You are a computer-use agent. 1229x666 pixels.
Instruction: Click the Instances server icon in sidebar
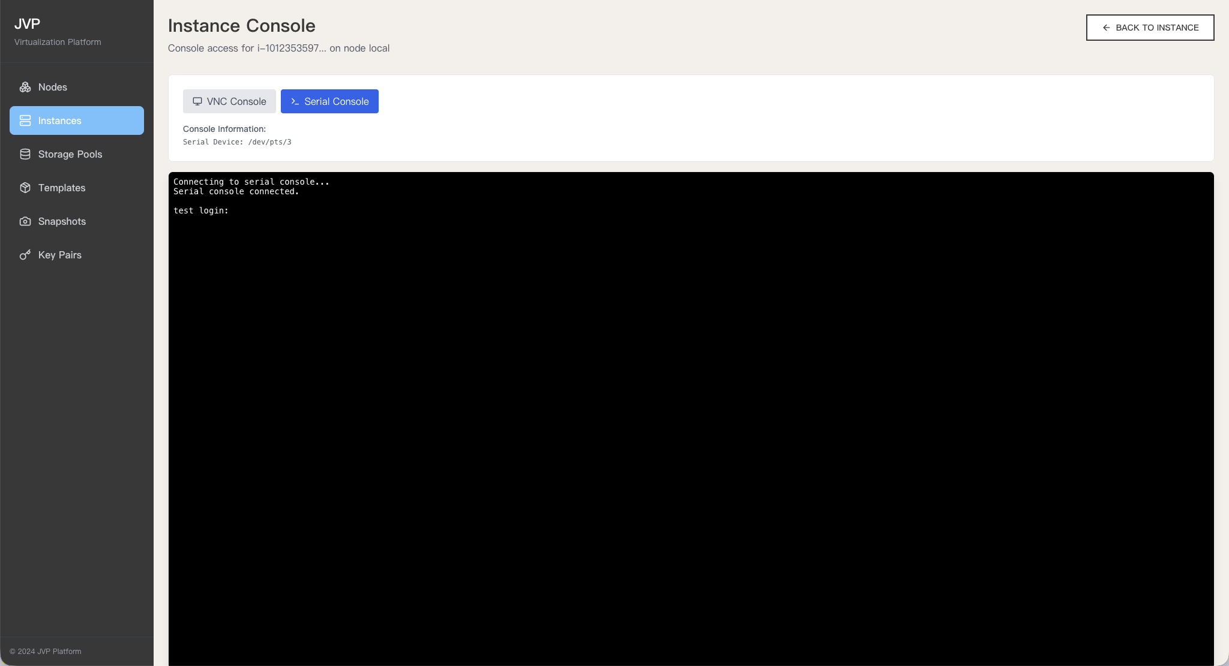tap(25, 120)
